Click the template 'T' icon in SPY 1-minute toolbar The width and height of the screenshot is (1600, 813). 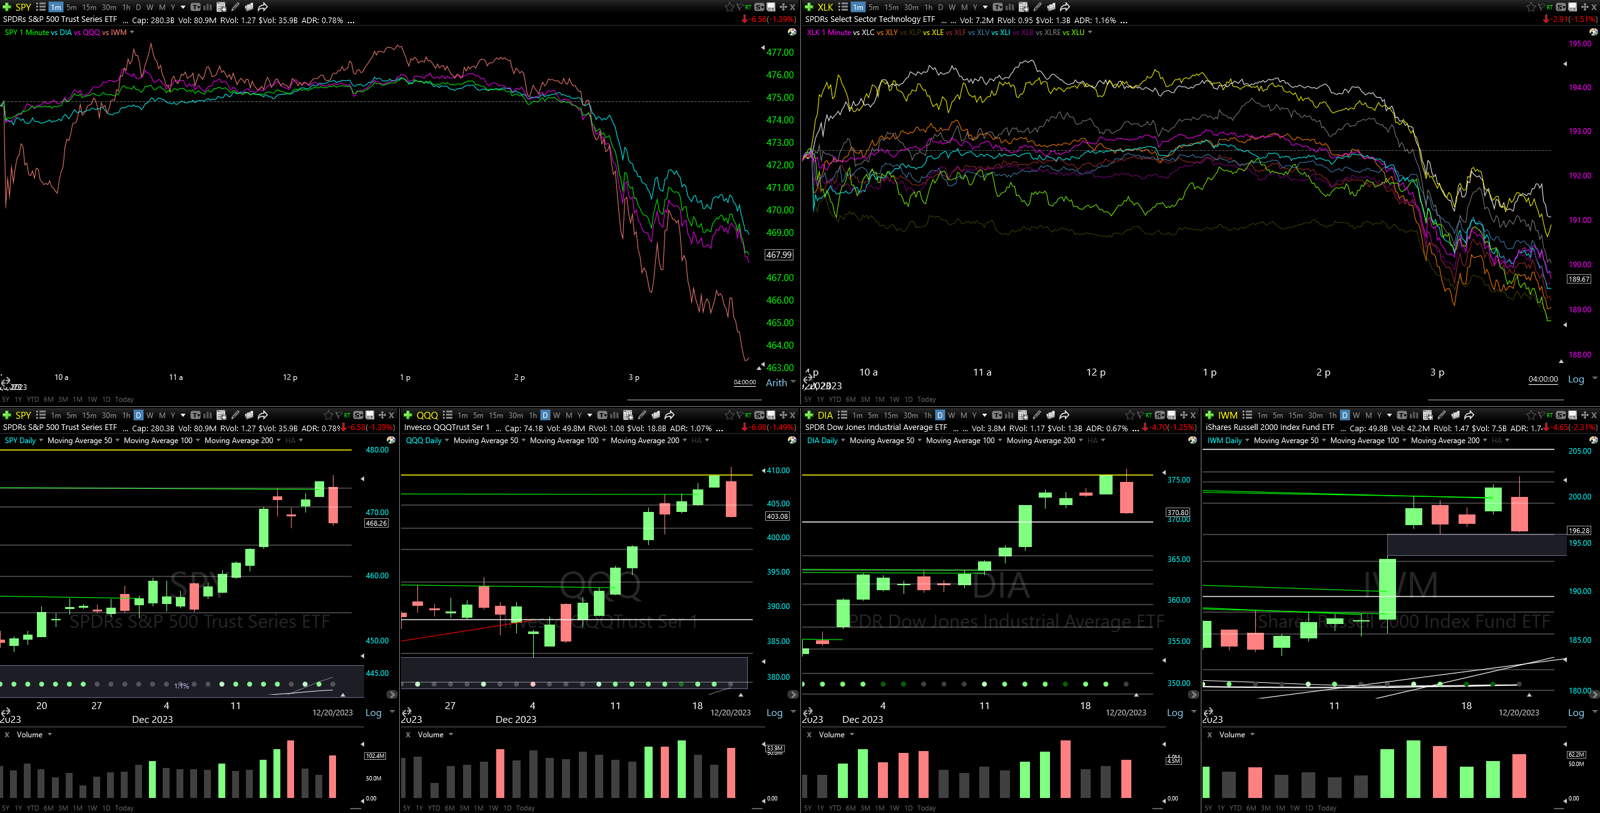pos(195,7)
